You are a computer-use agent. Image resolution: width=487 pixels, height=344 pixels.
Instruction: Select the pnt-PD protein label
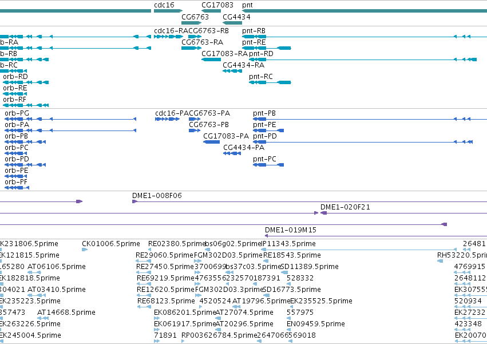pyautogui.click(x=264, y=136)
